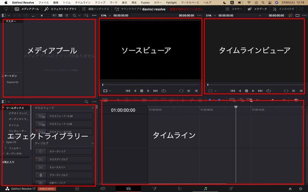This screenshot has height=192, width=308.
Task: Click the source viewer match frame icon
Action: [181, 91]
